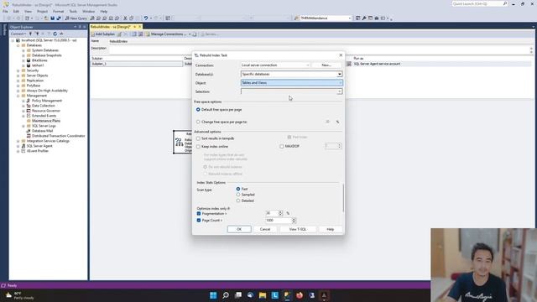Open the Database(s) dropdown

click(x=291, y=74)
